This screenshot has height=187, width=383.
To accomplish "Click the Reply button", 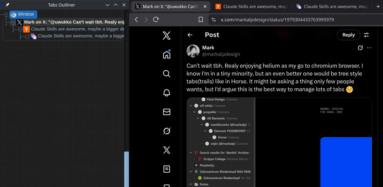I will [349, 35].
